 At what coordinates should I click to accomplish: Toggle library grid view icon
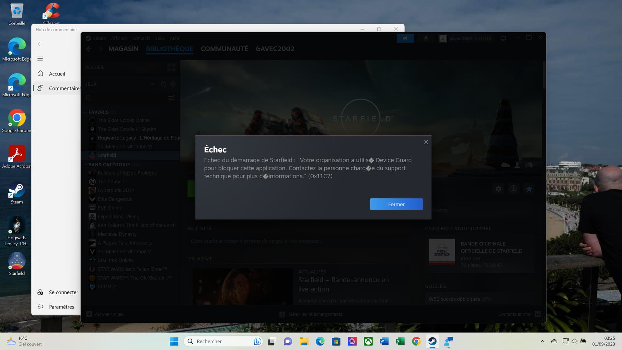pyautogui.click(x=171, y=67)
